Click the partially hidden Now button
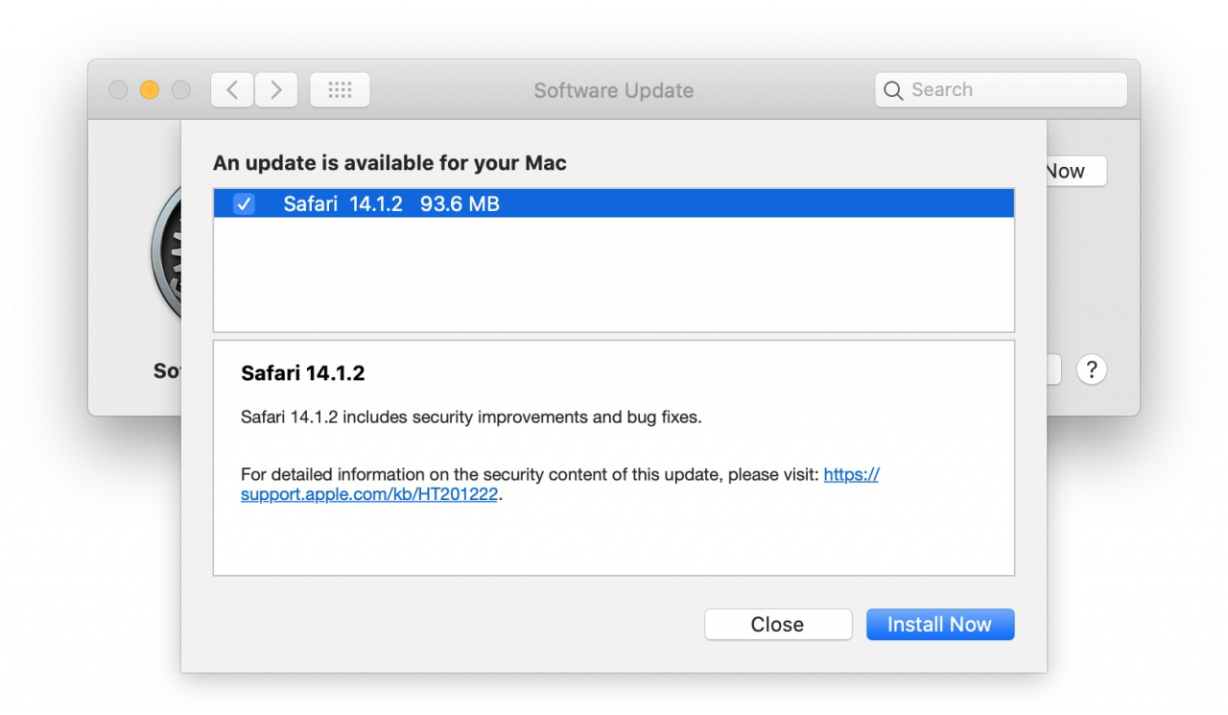Screen dimensions: 1228x715 [x=1076, y=171]
